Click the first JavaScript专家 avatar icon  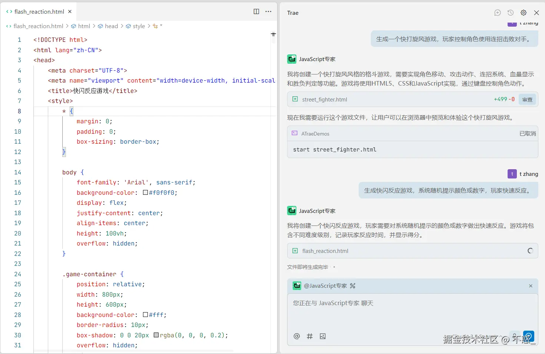click(x=292, y=59)
